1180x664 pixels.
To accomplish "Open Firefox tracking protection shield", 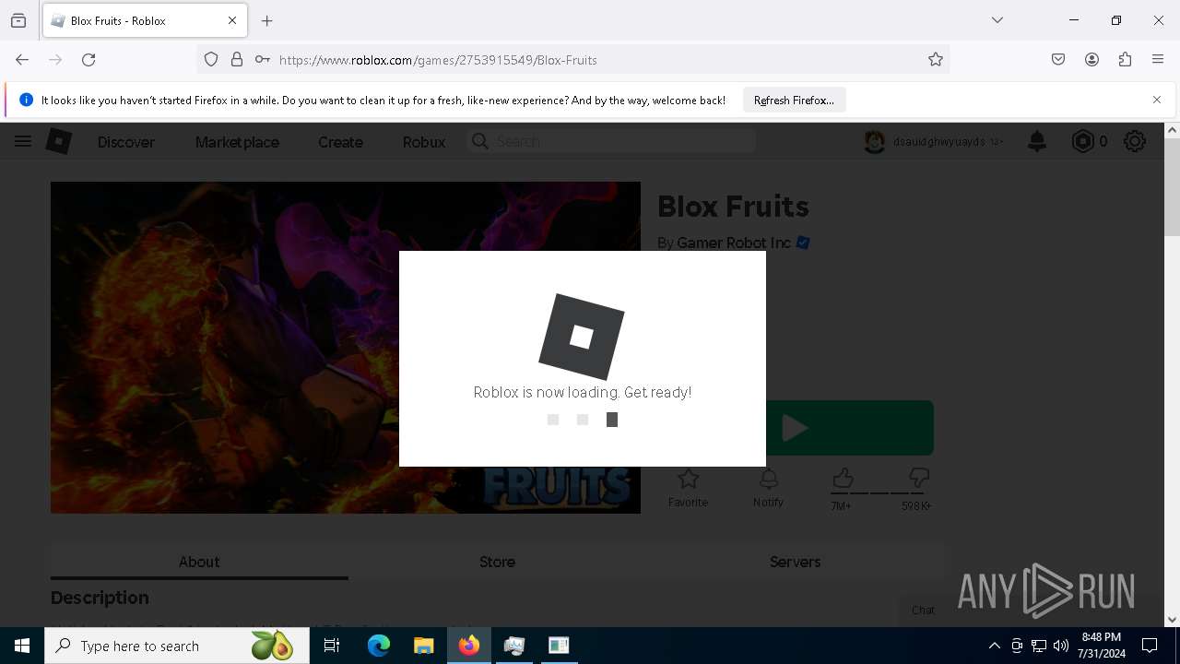I will pyautogui.click(x=211, y=59).
